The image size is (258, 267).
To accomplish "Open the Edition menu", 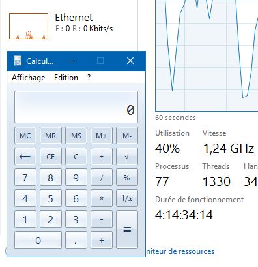I will point(66,78).
